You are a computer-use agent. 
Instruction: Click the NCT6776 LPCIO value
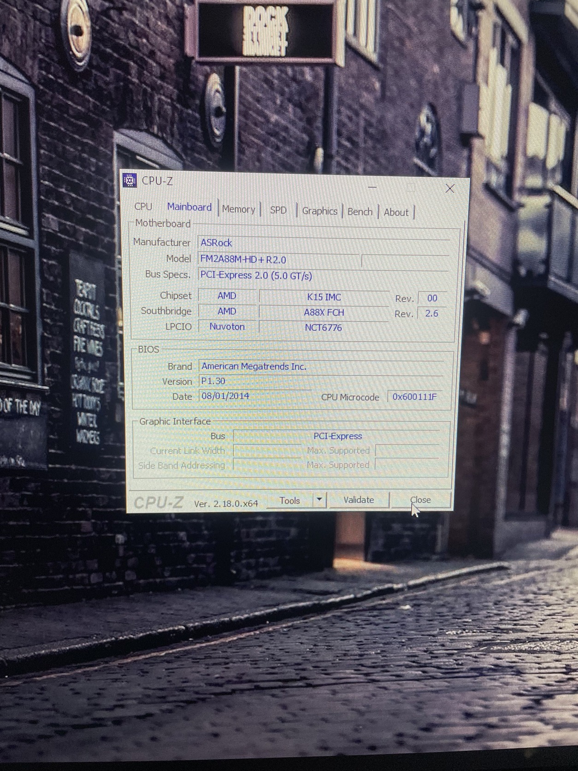[323, 328]
